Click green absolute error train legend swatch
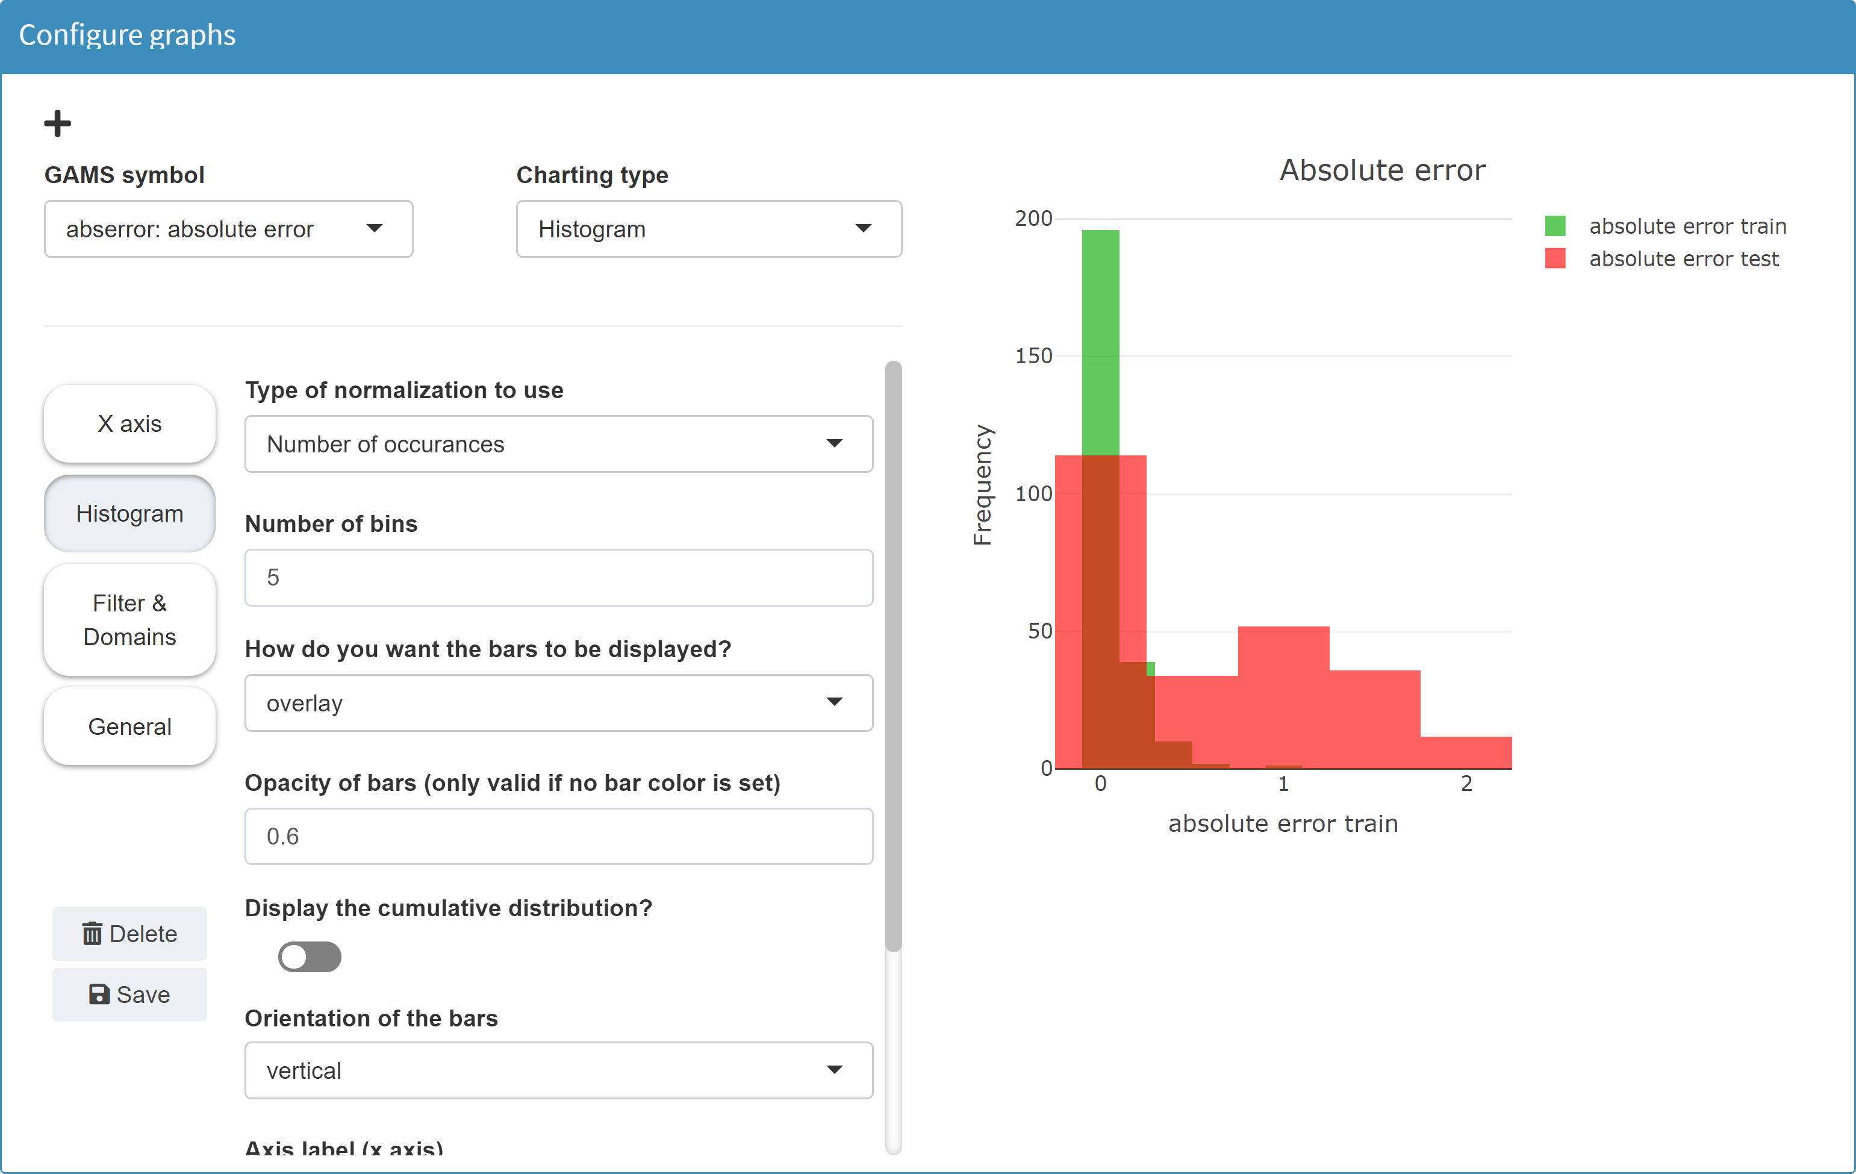 (1555, 226)
